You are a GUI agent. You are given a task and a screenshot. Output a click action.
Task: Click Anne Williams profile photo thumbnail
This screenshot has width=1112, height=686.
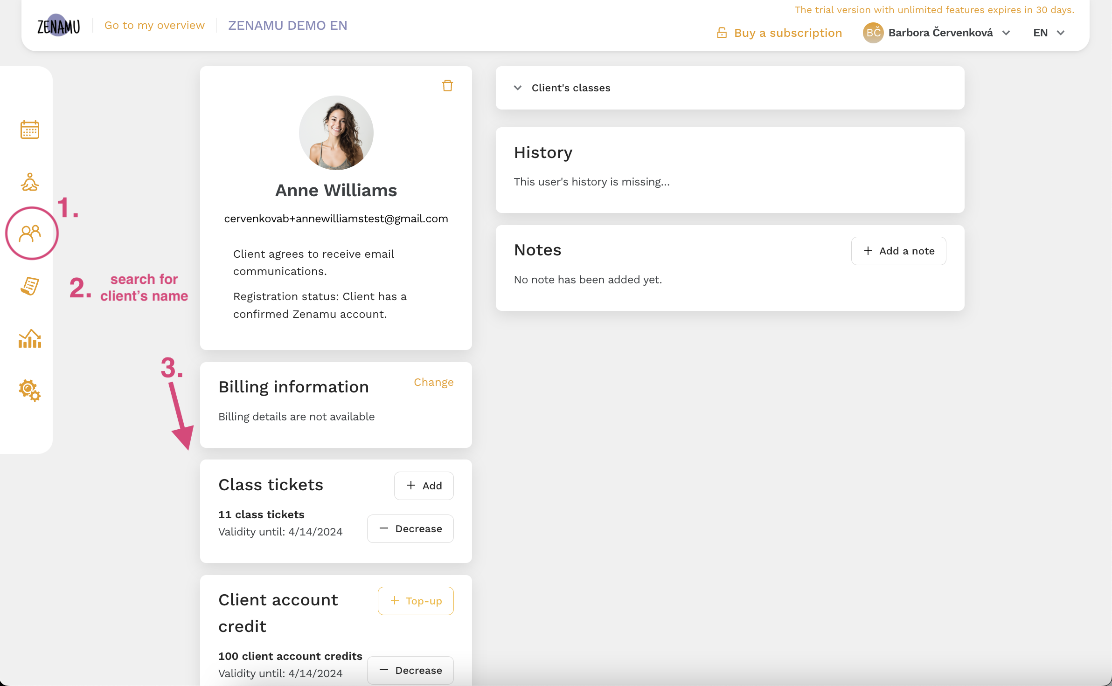[x=336, y=132]
